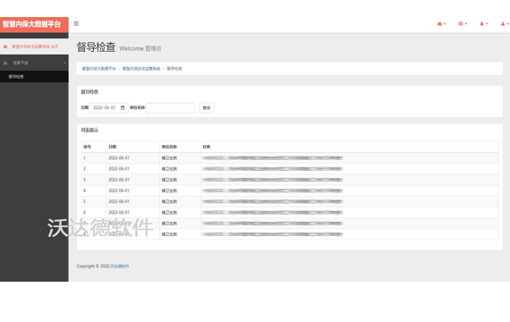The image size is (510, 322).
Task: Open the calendar picker in date field
Action: click(123, 107)
